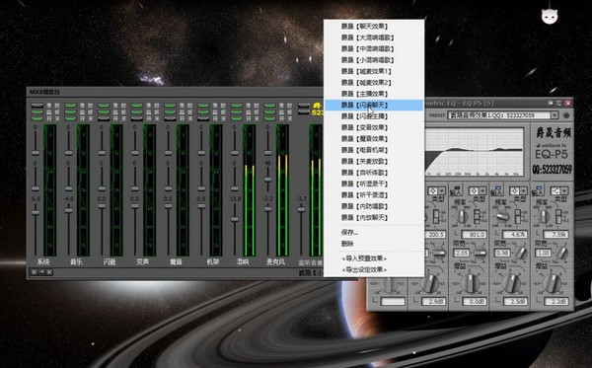Choose 爵晟【自听修歌】 from menu
592x368 pixels.
click(x=374, y=173)
